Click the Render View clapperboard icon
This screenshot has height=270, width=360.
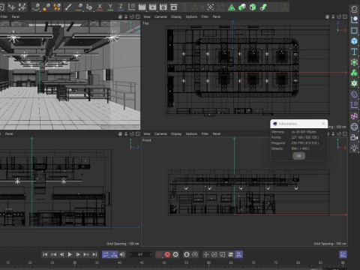(142, 7)
